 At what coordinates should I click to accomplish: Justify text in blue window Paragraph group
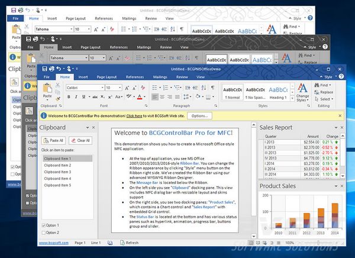point(177,97)
